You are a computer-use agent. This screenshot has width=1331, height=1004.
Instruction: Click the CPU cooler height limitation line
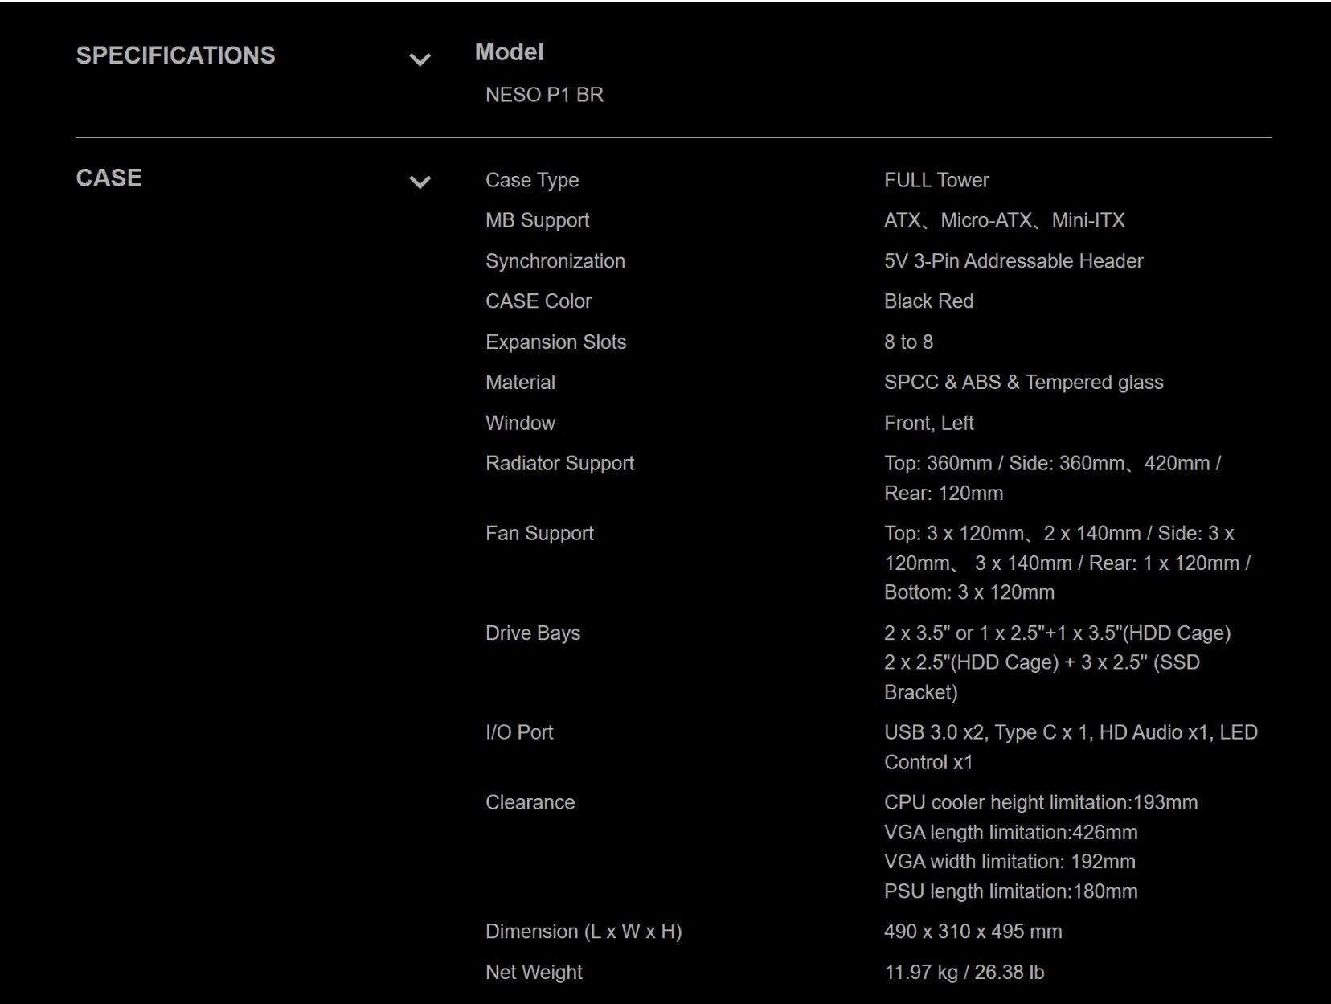(1041, 803)
